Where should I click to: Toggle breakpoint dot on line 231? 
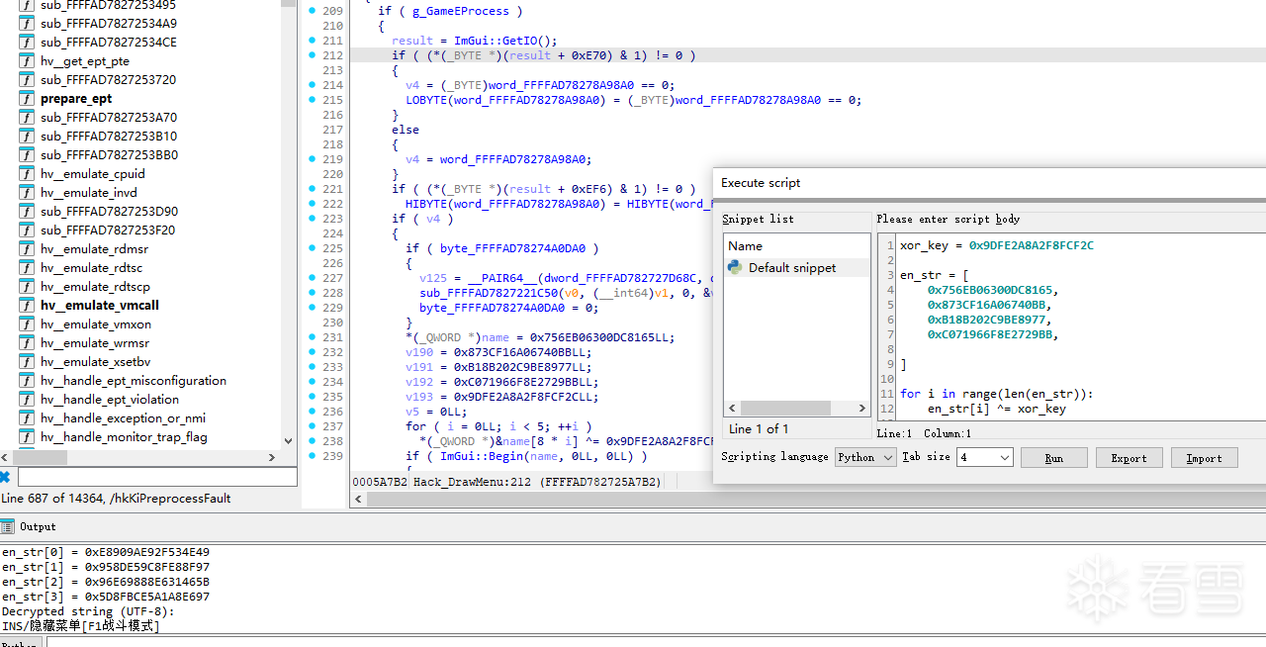point(313,337)
